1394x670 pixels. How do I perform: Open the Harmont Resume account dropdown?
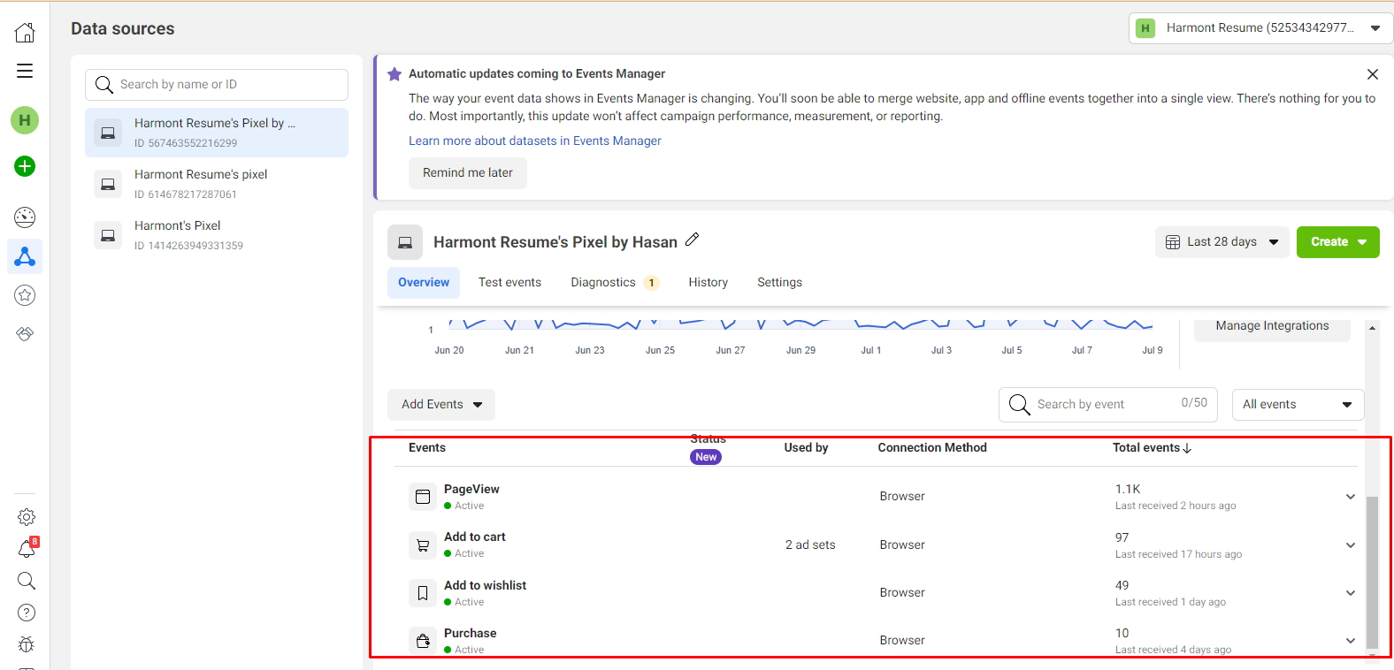(x=1260, y=28)
